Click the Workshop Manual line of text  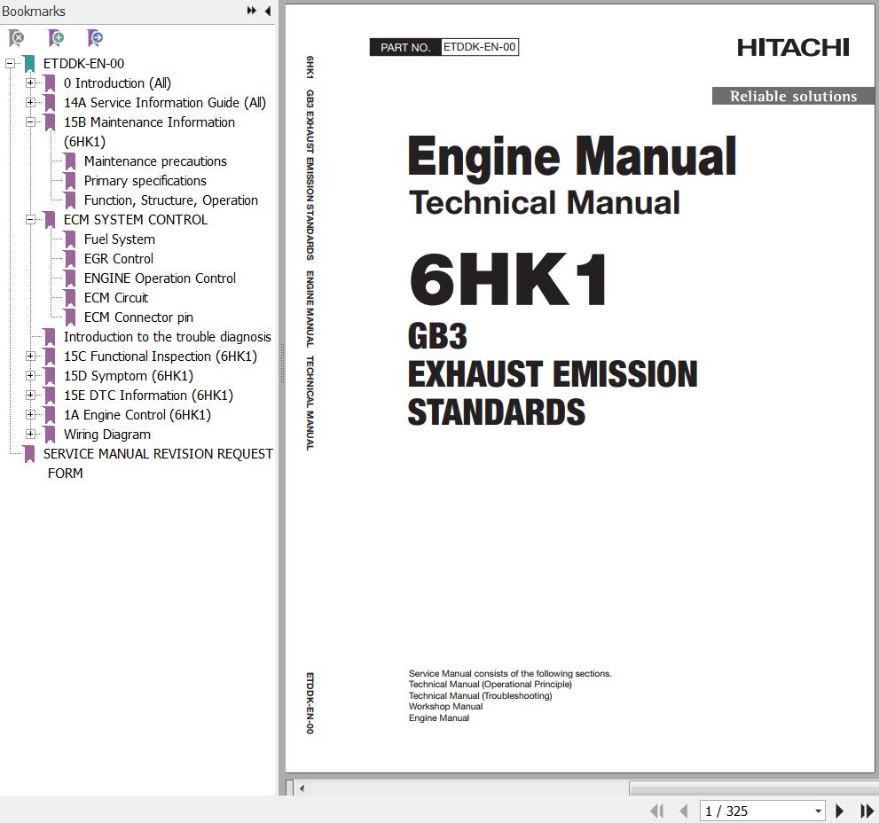(445, 707)
